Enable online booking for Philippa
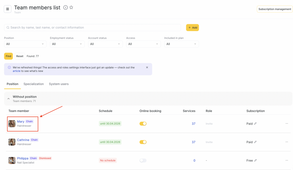293x170 pixels. click(143, 161)
